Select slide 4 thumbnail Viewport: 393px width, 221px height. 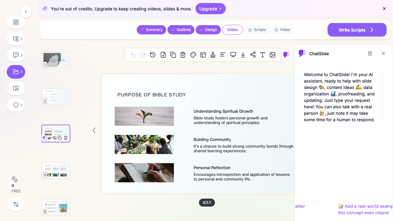[x=56, y=170]
